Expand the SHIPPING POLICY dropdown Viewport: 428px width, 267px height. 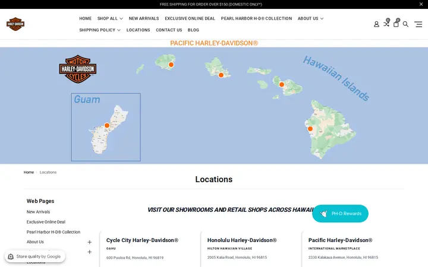click(x=100, y=30)
